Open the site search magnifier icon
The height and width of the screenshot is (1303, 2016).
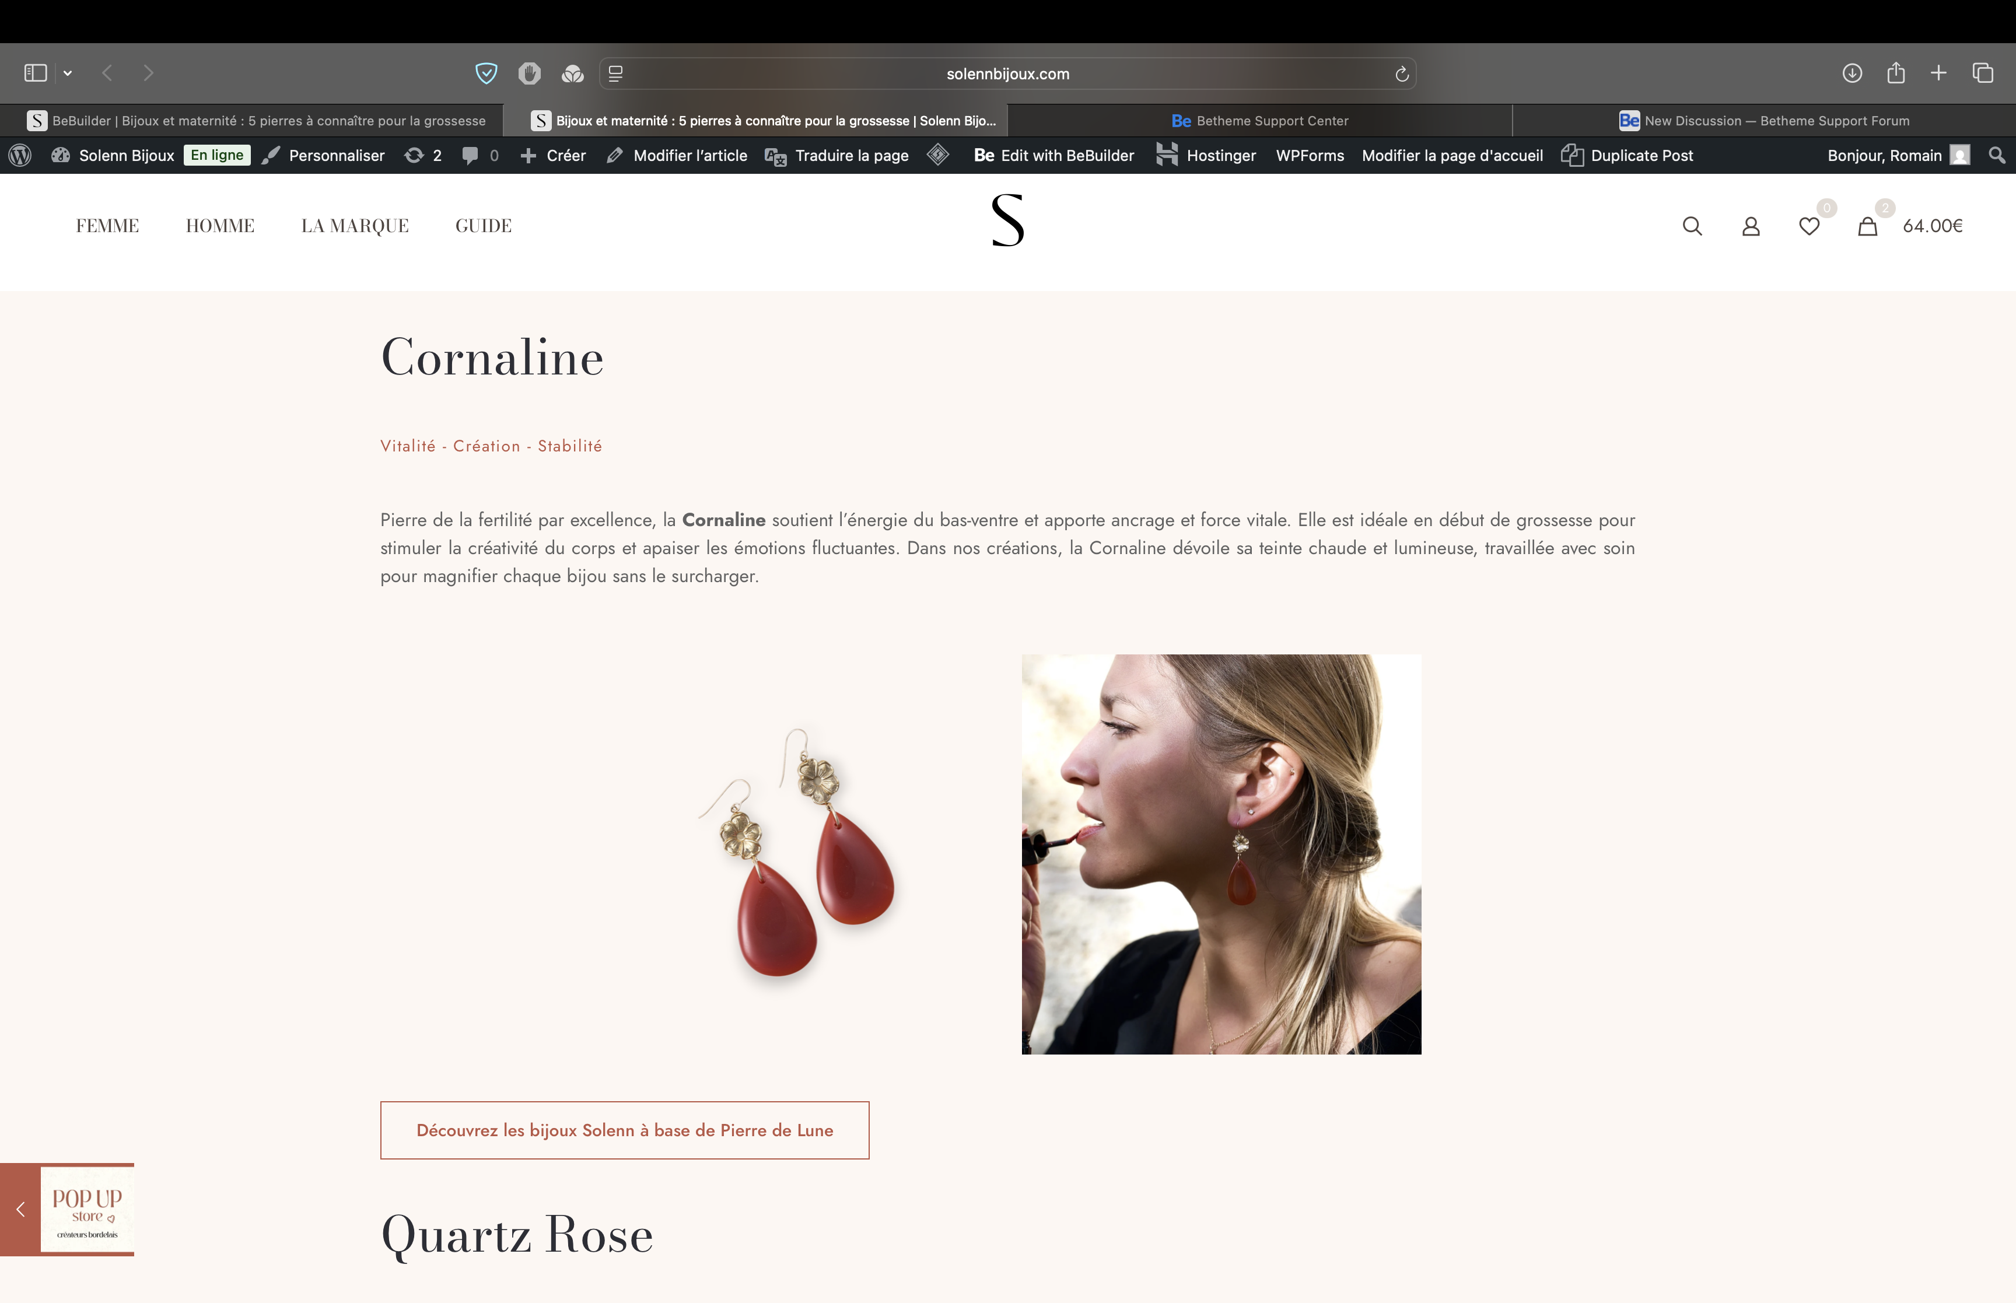pyautogui.click(x=1692, y=226)
